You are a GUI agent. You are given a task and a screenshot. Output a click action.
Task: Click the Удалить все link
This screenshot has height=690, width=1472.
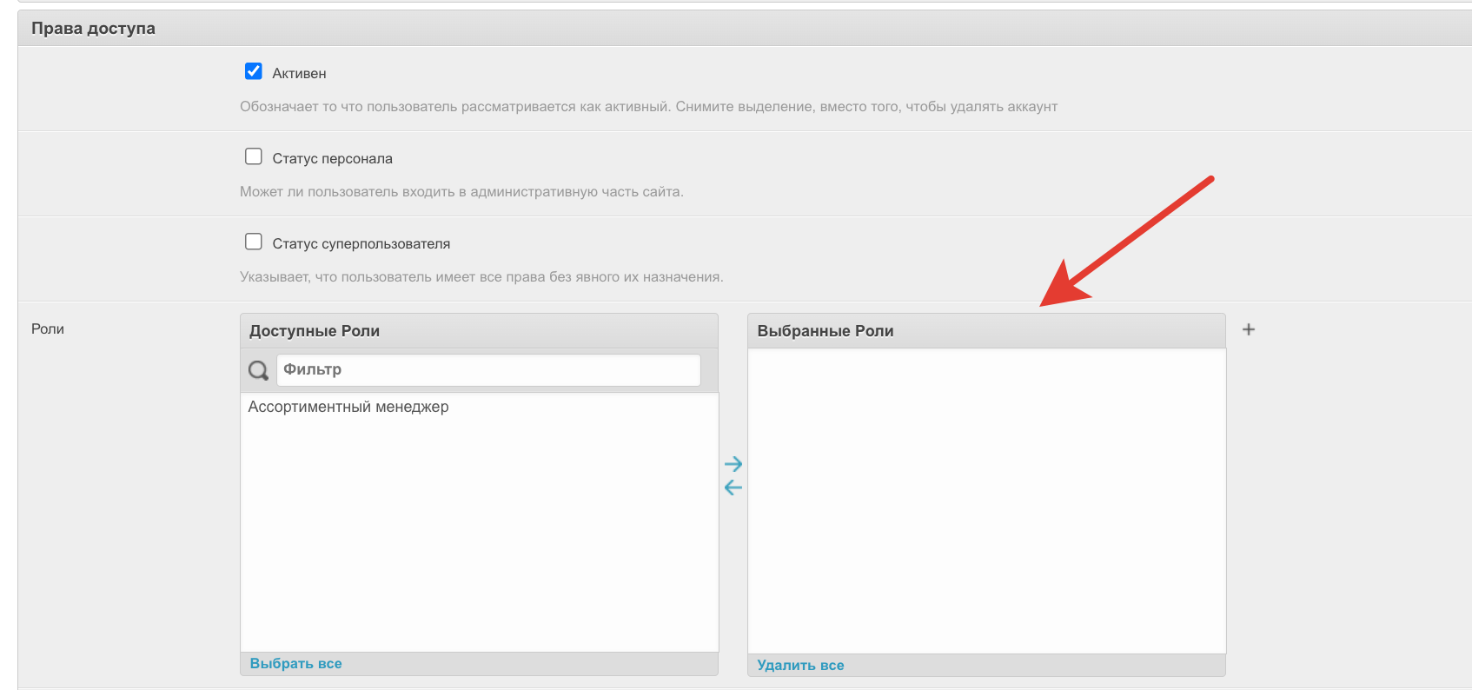pos(800,666)
